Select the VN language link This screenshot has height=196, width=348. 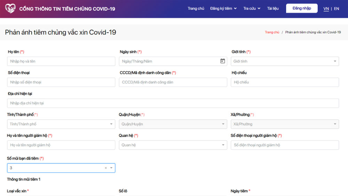tap(326, 9)
